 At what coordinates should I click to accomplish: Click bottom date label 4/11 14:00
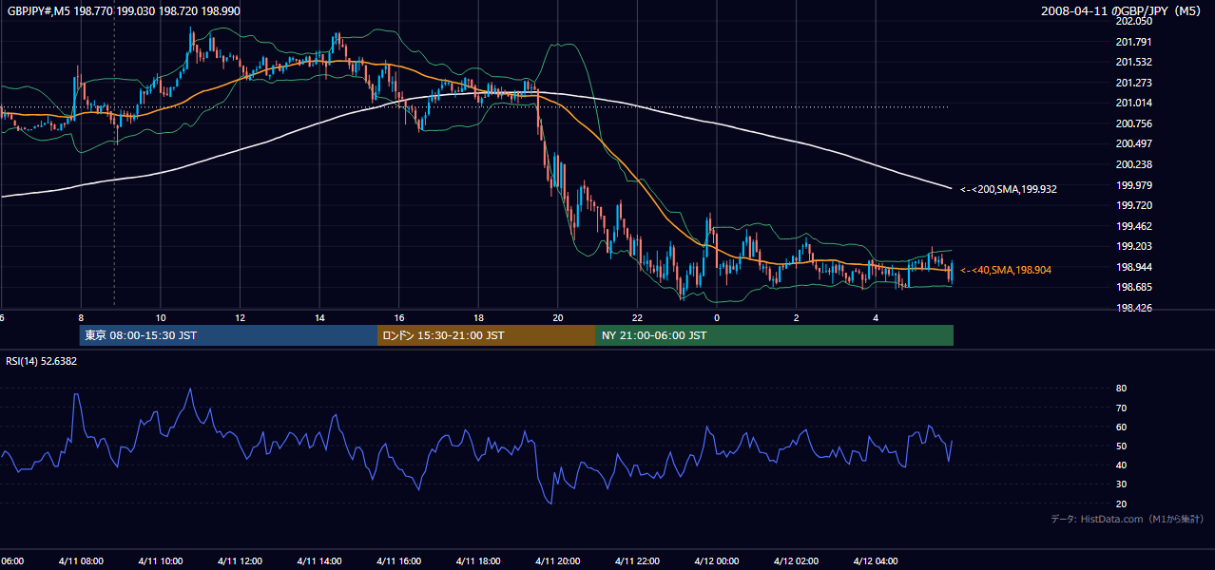point(318,560)
